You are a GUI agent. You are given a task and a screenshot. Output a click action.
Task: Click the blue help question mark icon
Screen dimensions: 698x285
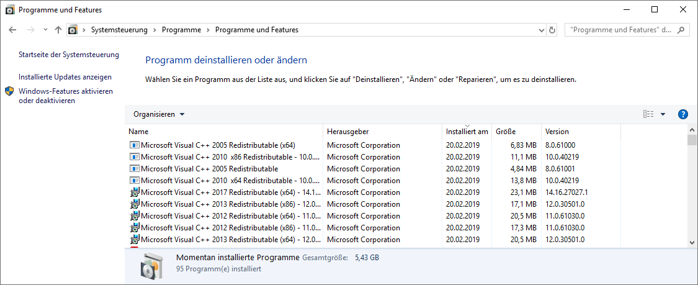[683, 114]
